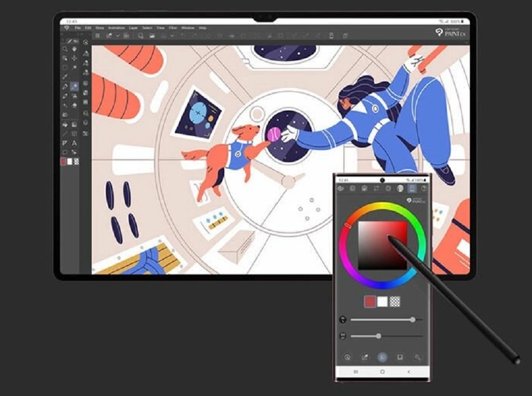Open the dropdown arrow beside the pen icon in command bar
Image resolution: width=532 pixels, height=396 pixels.
[117, 36]
